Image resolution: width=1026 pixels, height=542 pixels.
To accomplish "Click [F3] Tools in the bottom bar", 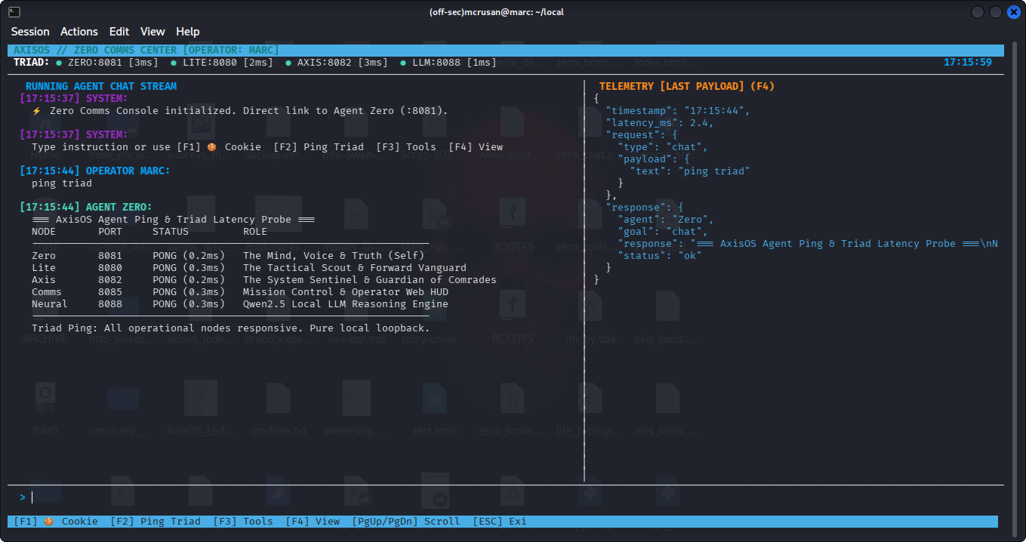I will [x=243, y=522].
